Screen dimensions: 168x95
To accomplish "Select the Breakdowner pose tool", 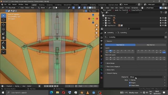I will (3, 52).
